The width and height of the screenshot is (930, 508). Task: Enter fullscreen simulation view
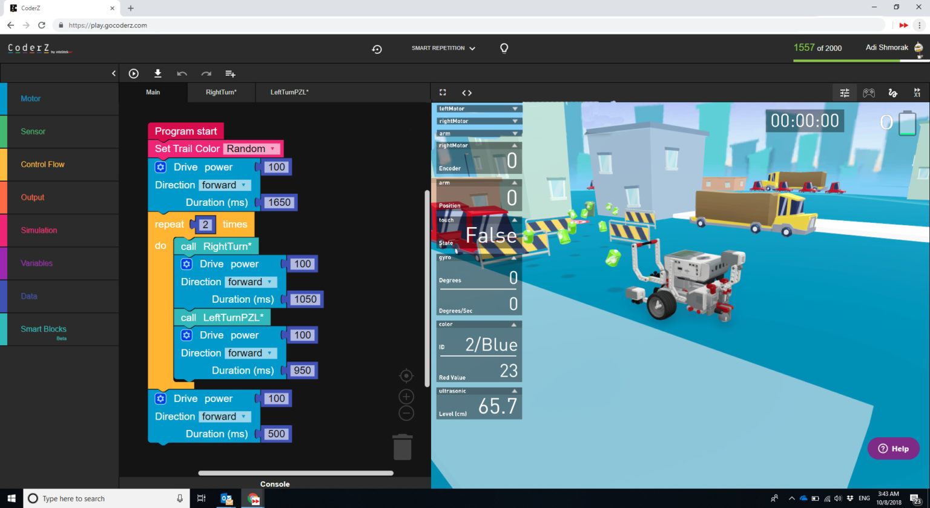point(443,92)
